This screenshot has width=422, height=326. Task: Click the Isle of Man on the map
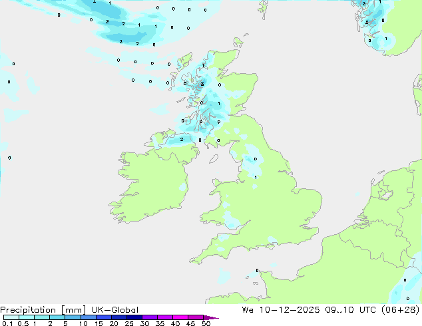(x=214, y=159)
